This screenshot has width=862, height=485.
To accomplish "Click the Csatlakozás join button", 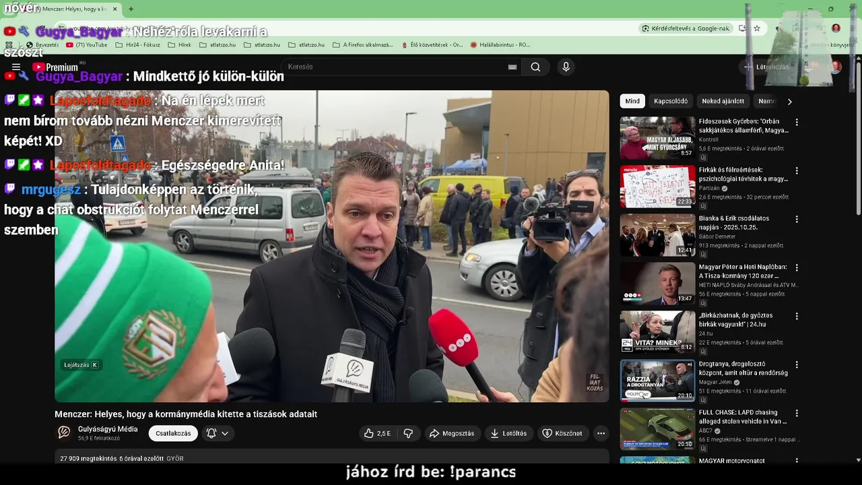I will pyautogui.click(x=173, y=433).
